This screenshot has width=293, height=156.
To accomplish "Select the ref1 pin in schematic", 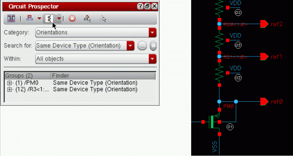I will click(x=264, y=57).
